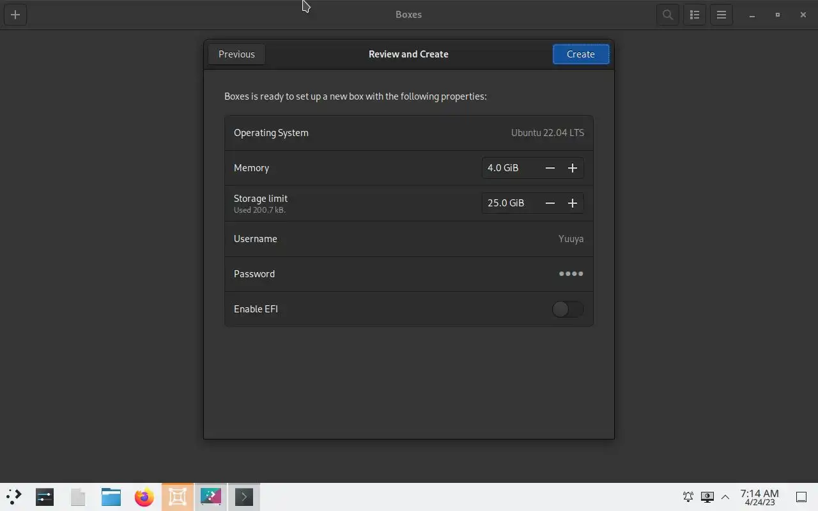
Task: Maximize the Boxes window
Action: (778, 15)
